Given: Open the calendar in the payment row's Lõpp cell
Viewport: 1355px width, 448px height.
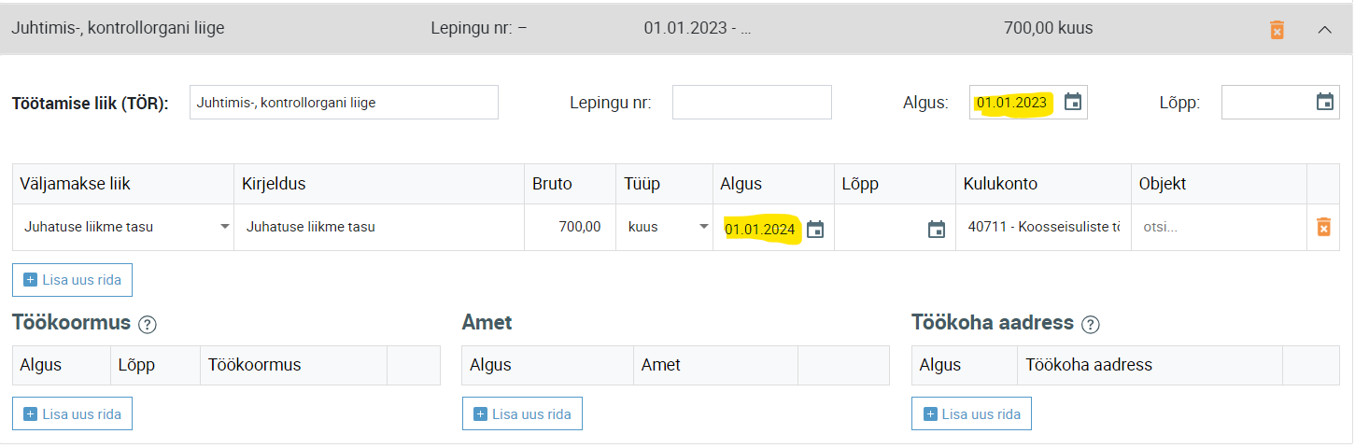Looking at the screenshot, I should (937, 229).
